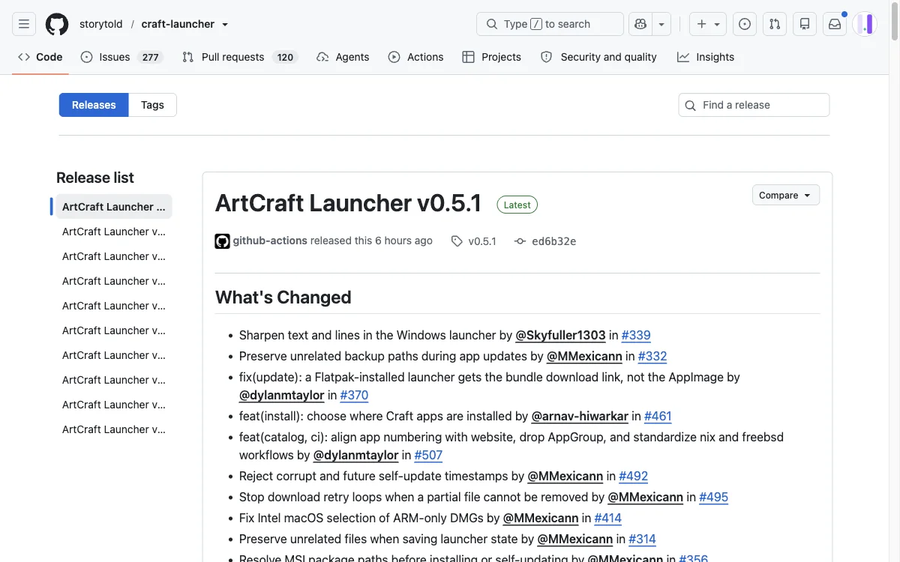
Task: Open pull request #370
Action: (x=354, y=395)
